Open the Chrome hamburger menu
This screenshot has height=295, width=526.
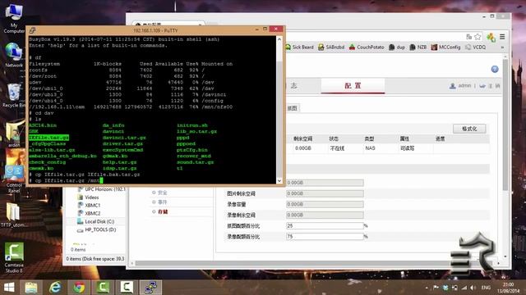click(x=502, y=37)
